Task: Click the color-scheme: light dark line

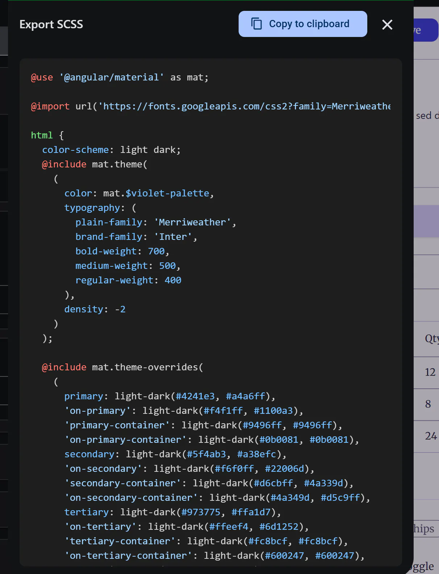Action: point(111,150)
